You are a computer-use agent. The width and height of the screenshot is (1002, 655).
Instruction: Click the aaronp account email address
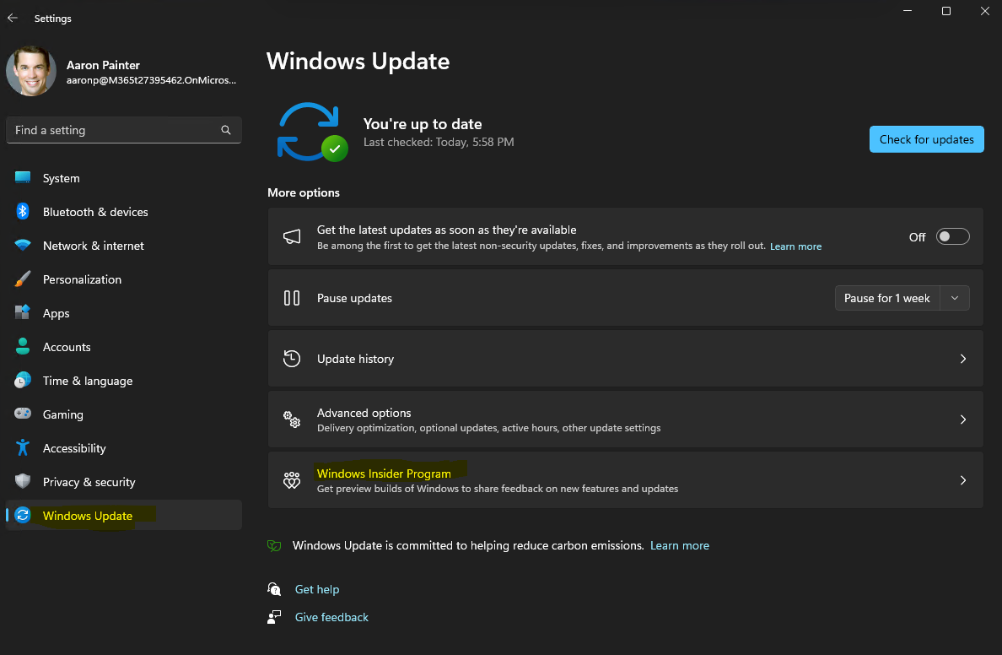tap(152, 80)
